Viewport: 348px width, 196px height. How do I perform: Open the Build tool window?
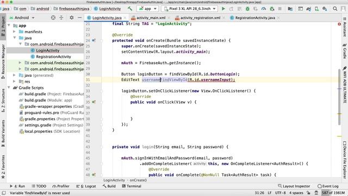pos(109,186)
